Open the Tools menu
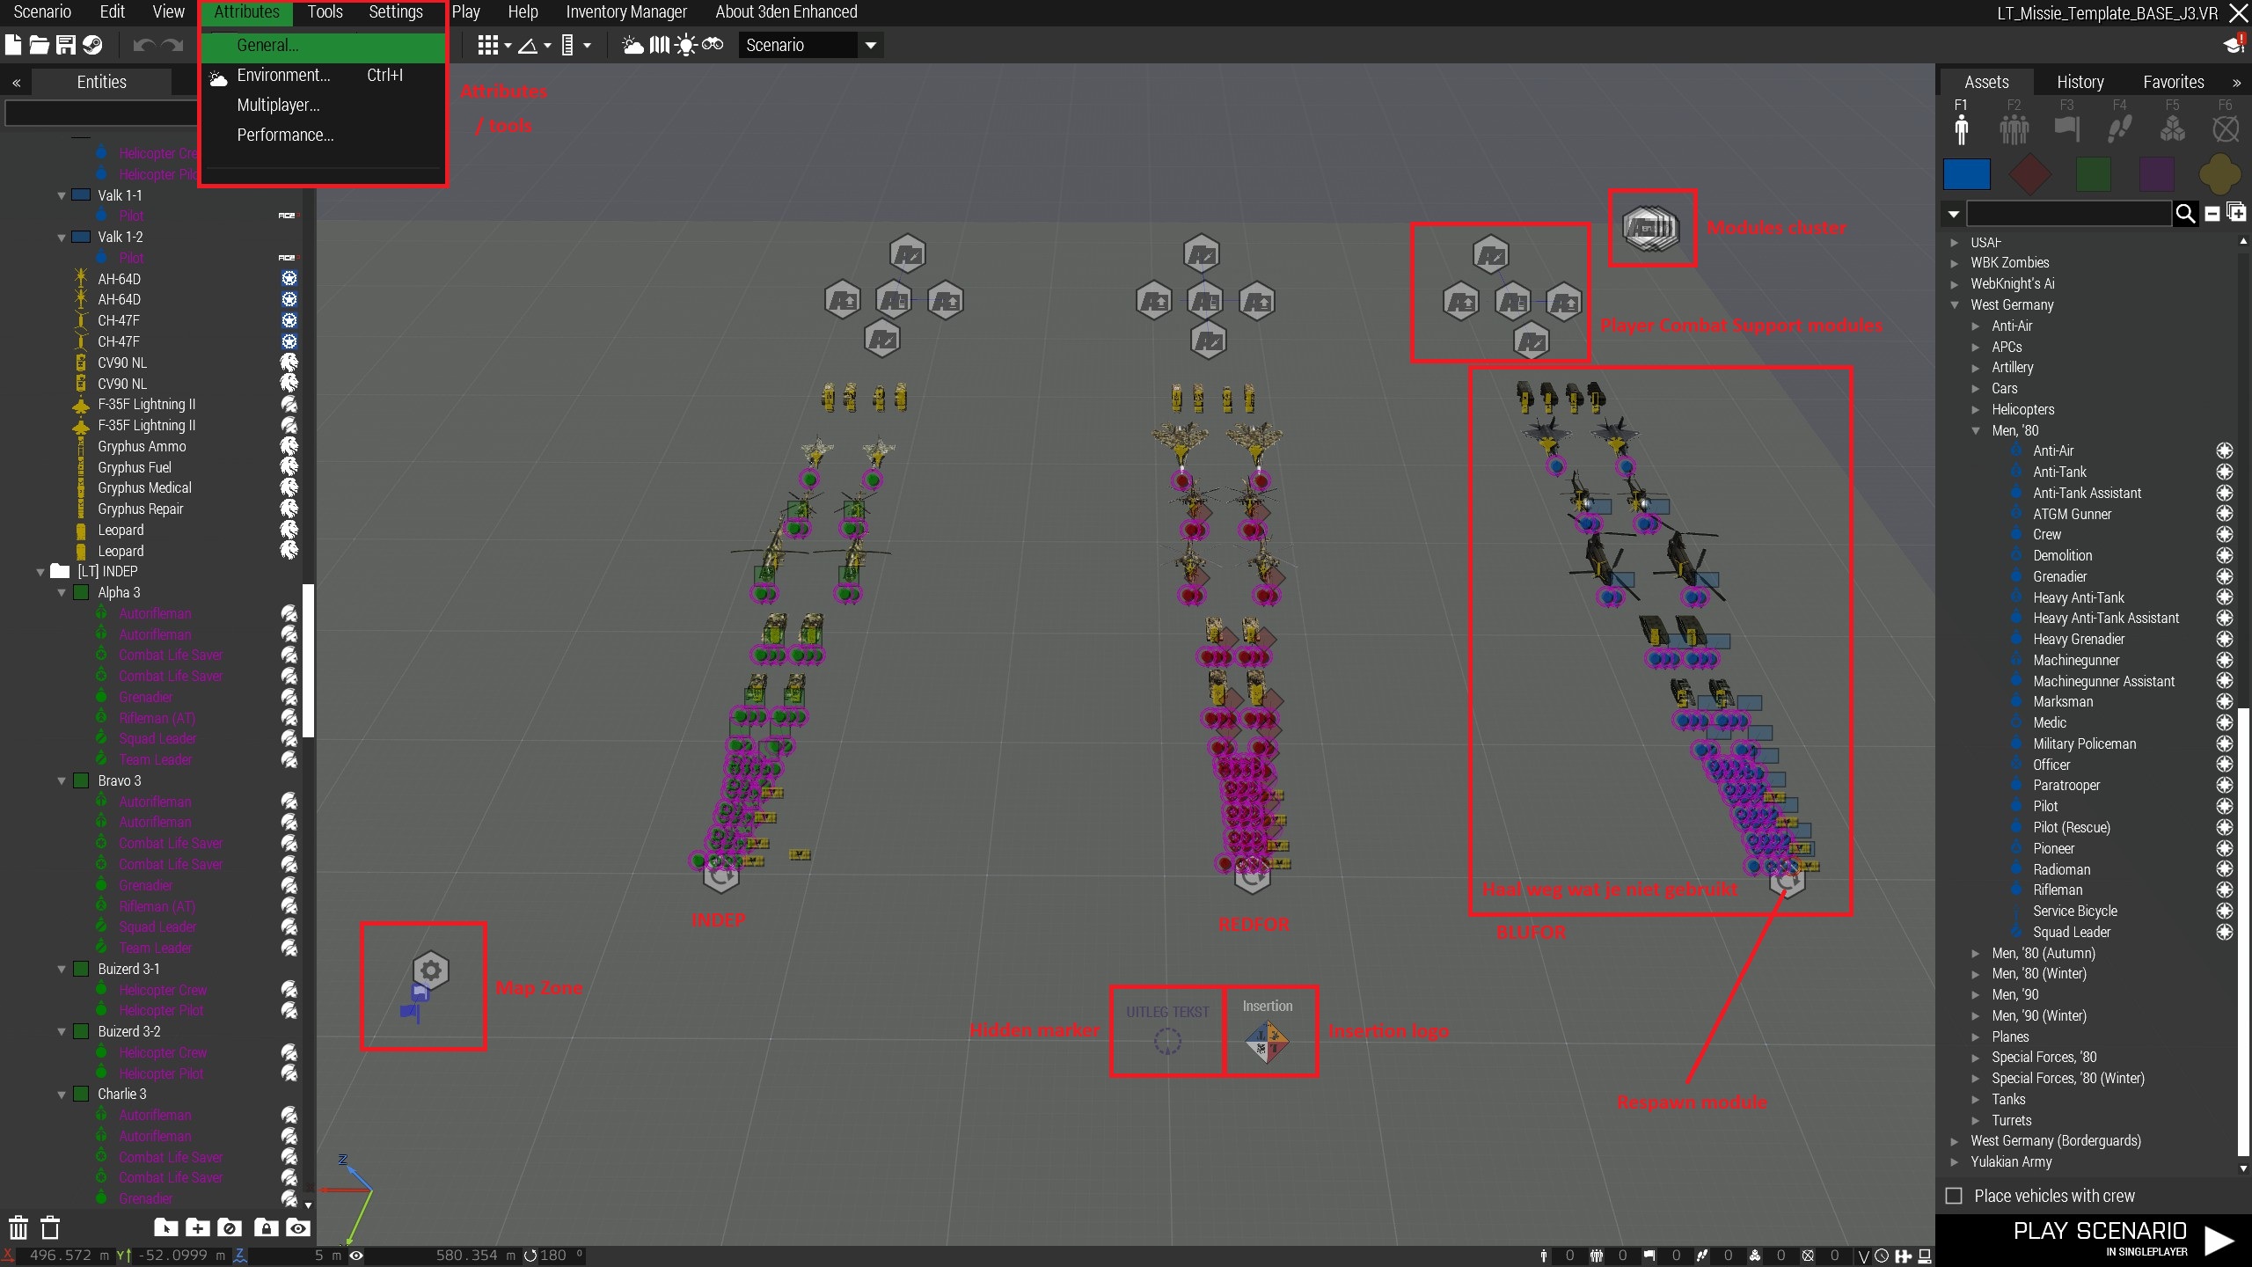The image size is (2252, 1267). pos(325,12)
